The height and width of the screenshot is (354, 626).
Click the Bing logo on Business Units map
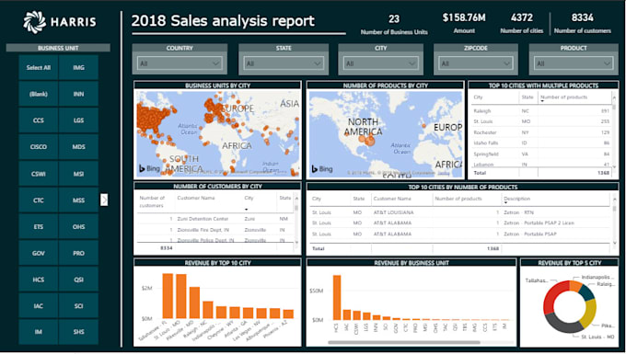click(x=149, y=168)
